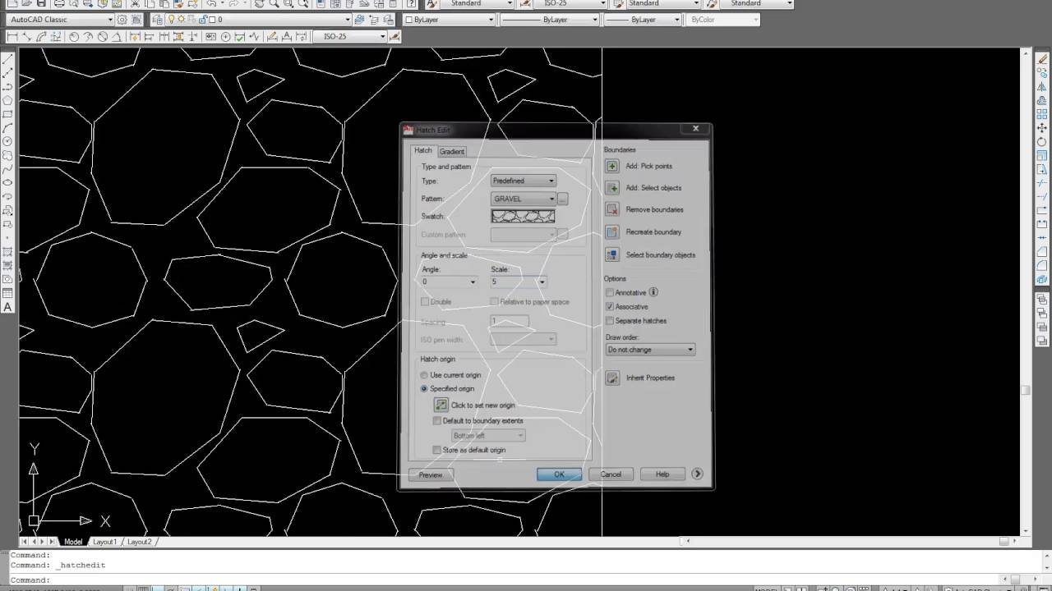Click Add: Pick points icon
Image resolution: width=1052 pixels, height=591 pixels.
click(612, 166)
